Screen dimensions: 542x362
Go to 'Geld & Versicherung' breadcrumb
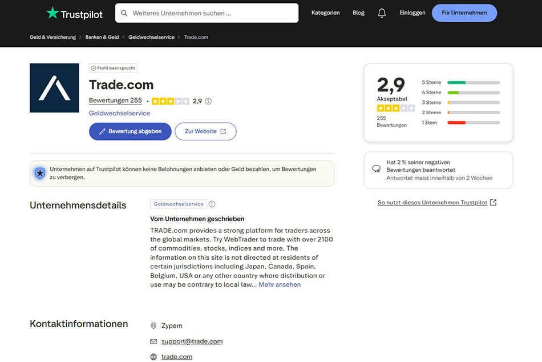(x=52, y=37)
